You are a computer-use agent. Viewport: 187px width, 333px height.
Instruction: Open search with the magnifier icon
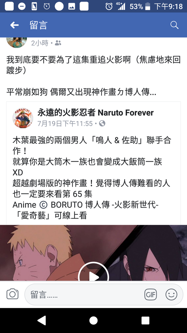pyautogui.click(x=174, y=25)
